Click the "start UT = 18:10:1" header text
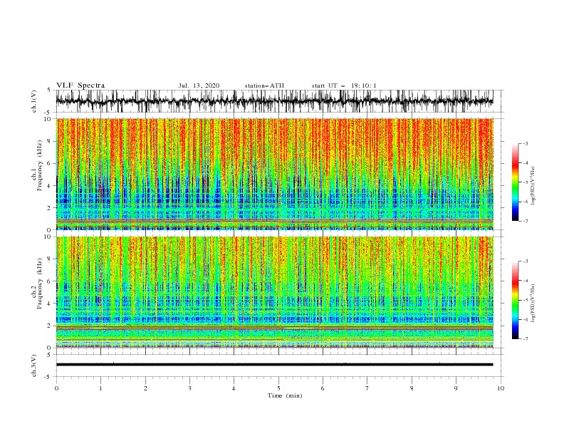The height and width of the screenshot is (436, 564). click(344, 85)
